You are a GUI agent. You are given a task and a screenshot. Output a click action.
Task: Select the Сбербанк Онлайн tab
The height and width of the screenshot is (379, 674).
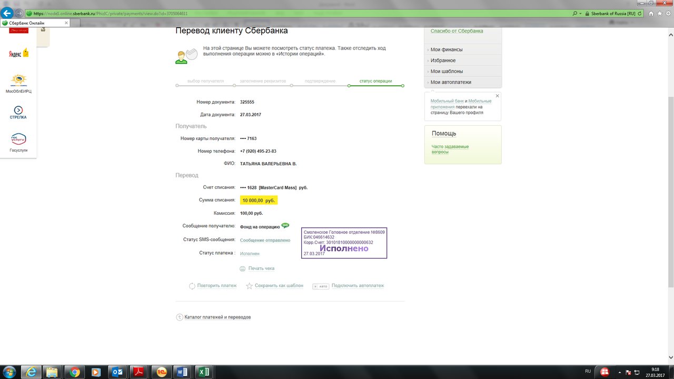[x=35, y=23]
